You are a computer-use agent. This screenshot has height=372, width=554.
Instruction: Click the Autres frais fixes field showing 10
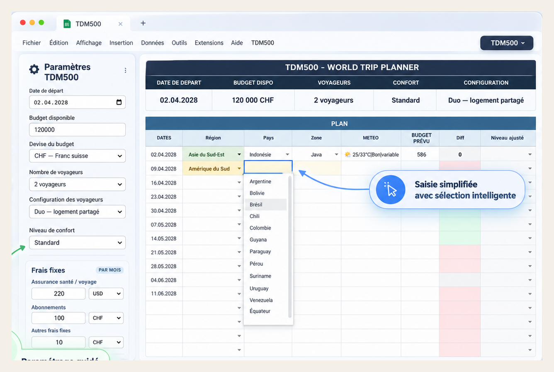[59, 343]
